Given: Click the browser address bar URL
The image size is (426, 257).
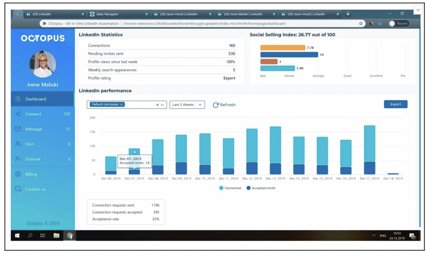Looking at the screenshot, I should pyautogui.click(x=204, y=24).
